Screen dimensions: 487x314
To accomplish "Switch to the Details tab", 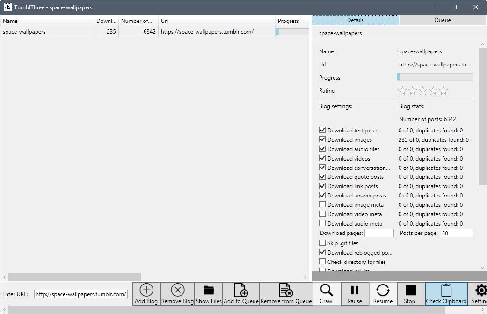I will [x=356, y=20].
